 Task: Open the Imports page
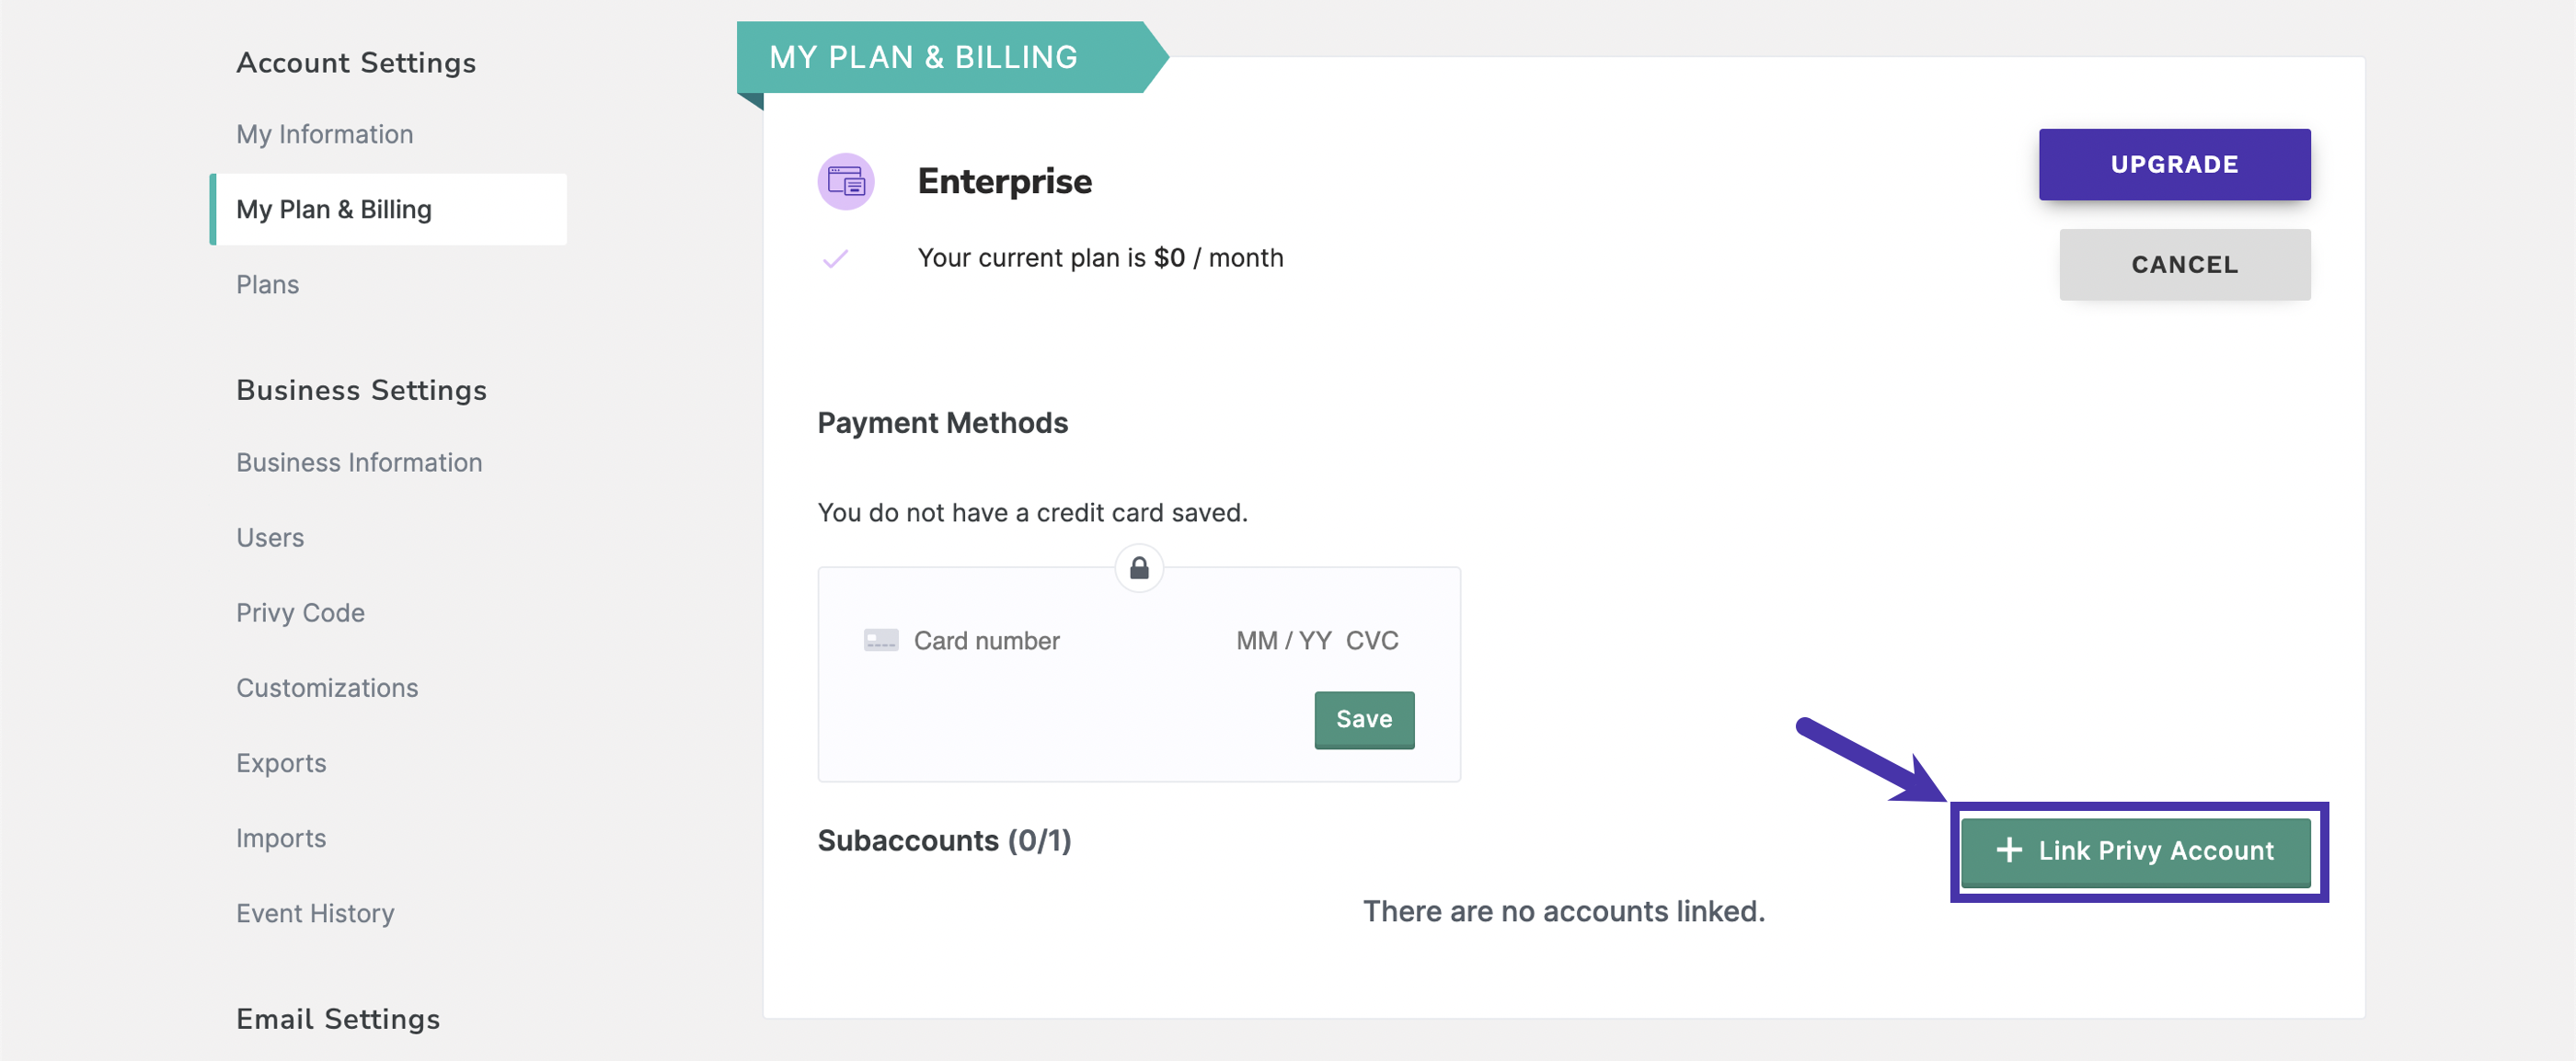click(281, 839)
